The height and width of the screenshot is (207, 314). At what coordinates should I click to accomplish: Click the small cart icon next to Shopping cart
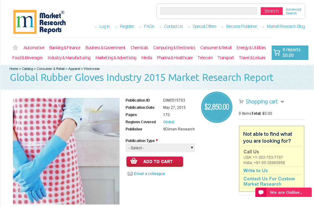point(241,102)
